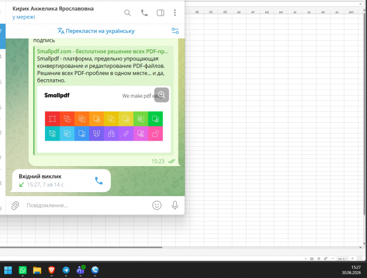Click the call duration 15:27, 7 хв 14 с
This screenshot has width=367, height=278.
45,185
